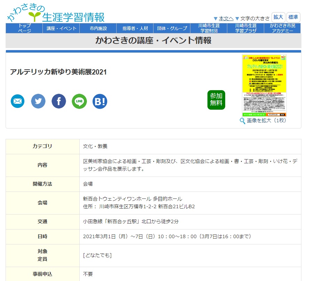The image size is (315, 281).
Task: Click the magnifier icon to enlarge image
Action: click(243, 121)
